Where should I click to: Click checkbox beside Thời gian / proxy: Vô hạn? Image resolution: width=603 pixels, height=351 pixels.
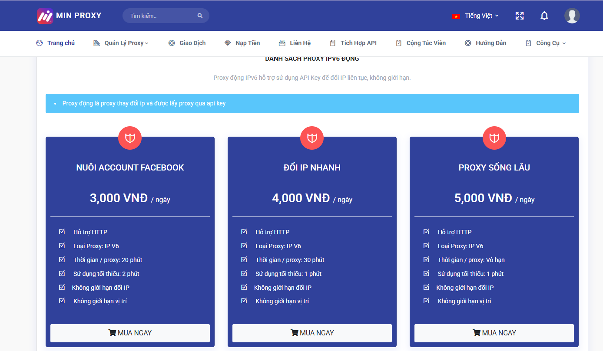[x=426, y=259]
